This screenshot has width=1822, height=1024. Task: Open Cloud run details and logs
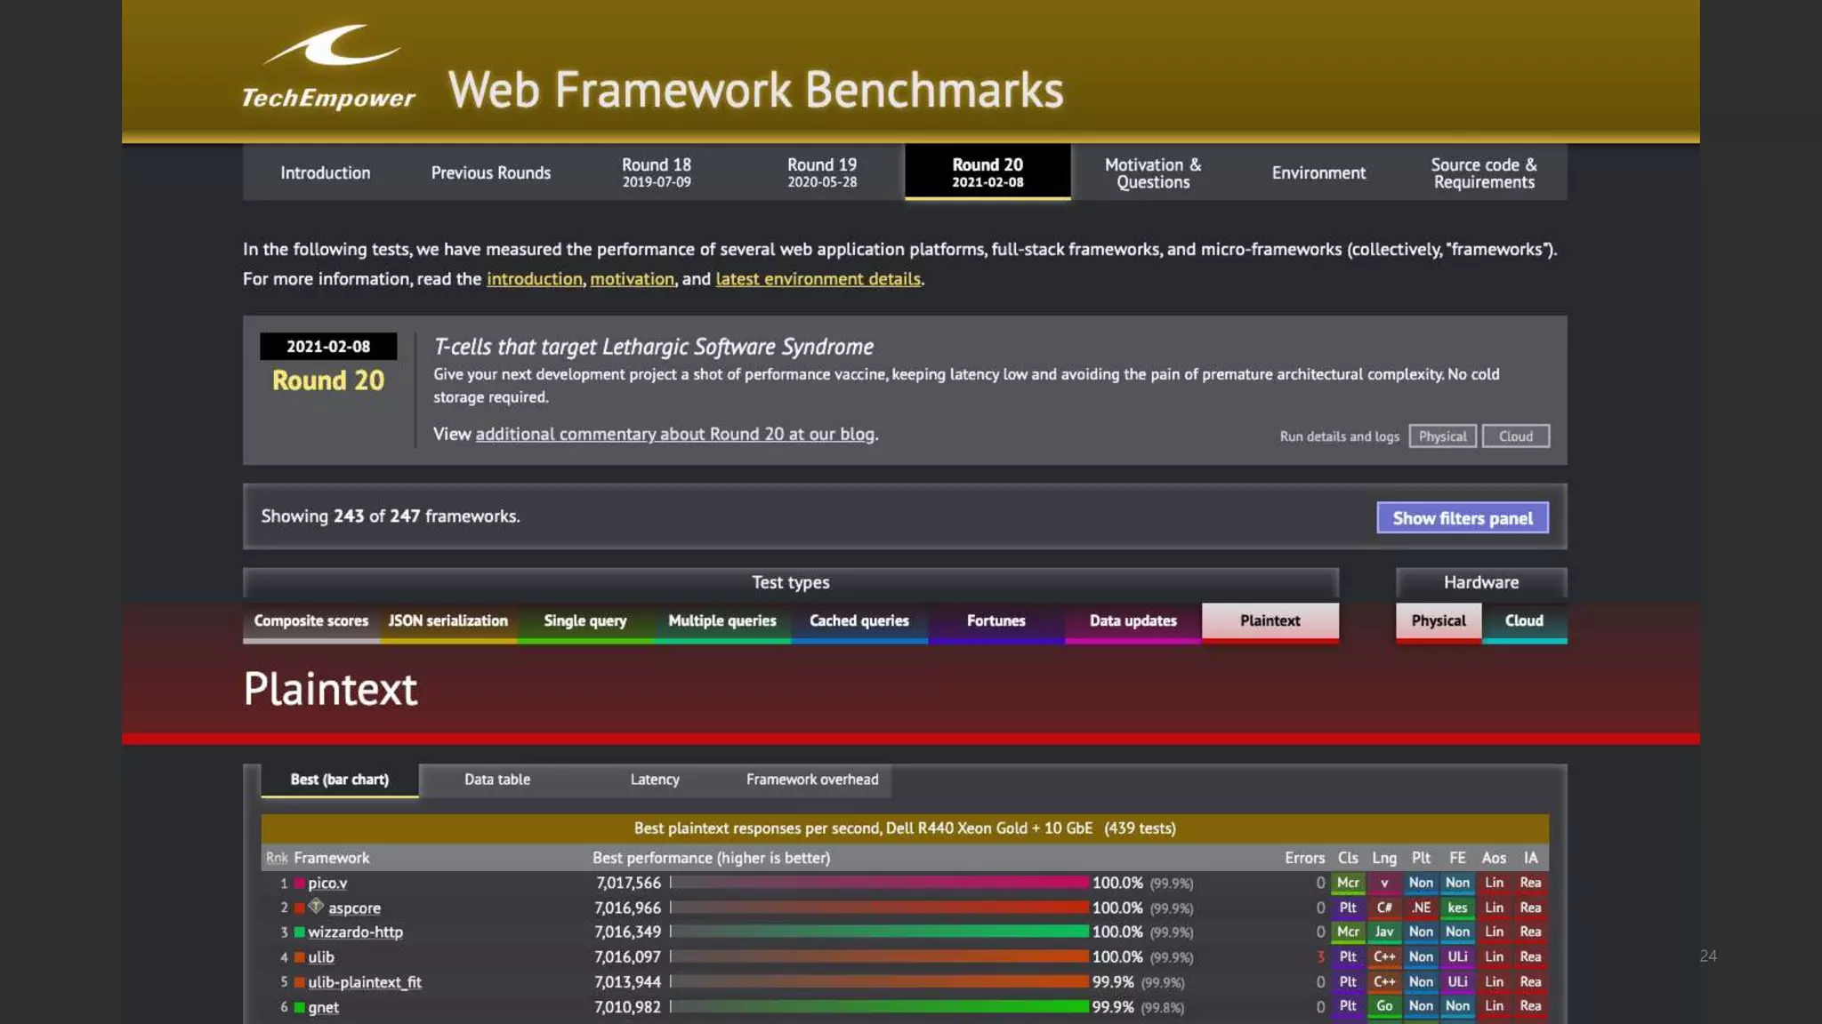point(1515,436)
